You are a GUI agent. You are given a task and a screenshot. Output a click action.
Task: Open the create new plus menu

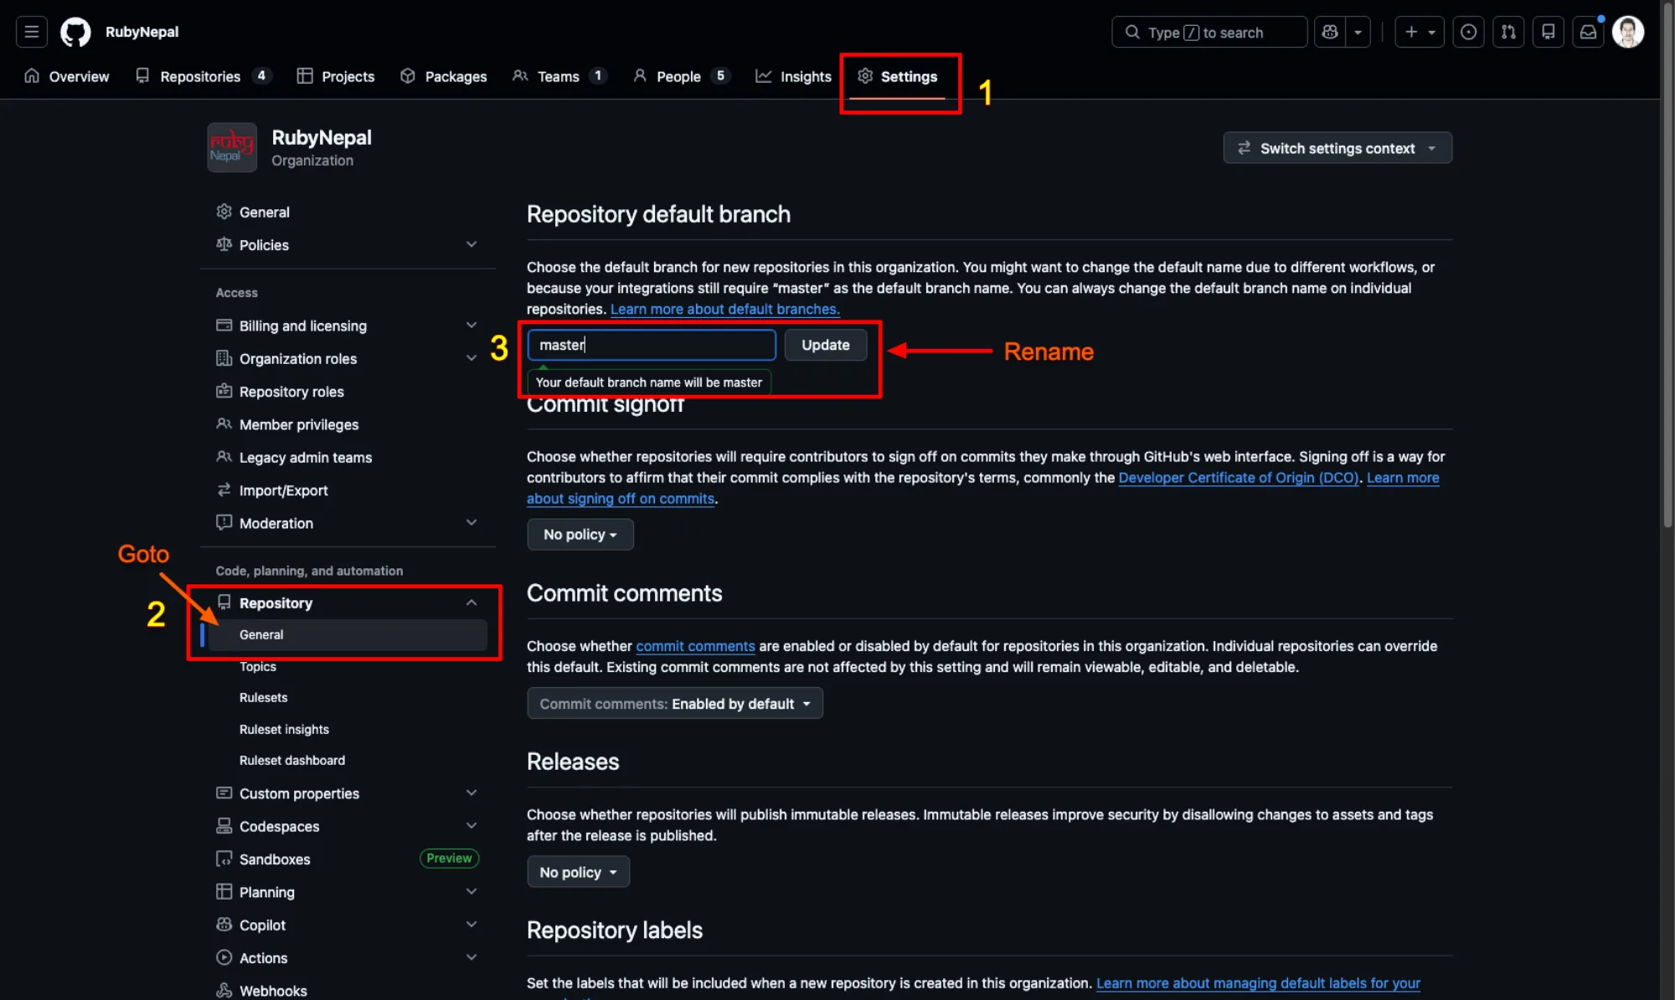[x=1419, y=32]
